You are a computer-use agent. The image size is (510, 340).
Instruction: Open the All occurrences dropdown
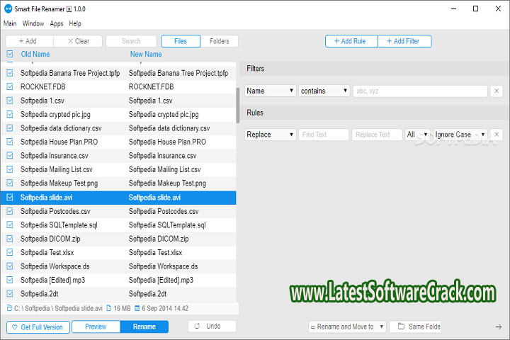coord(417,135)
